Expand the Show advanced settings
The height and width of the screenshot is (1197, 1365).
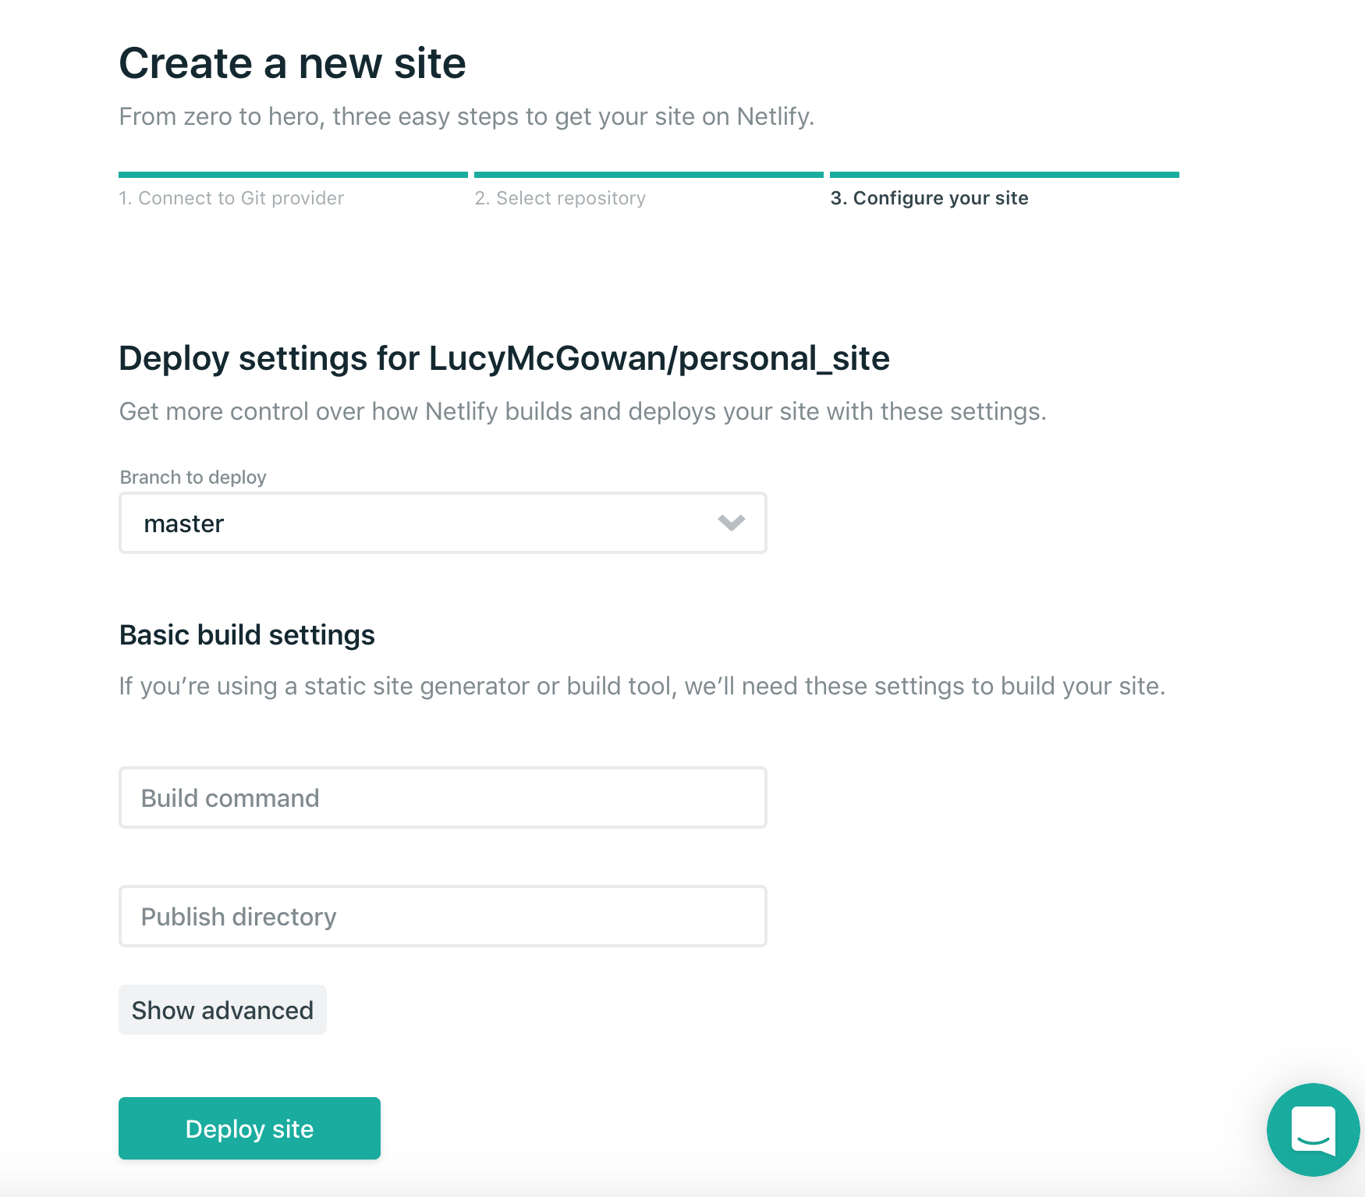click(222, 1010)
